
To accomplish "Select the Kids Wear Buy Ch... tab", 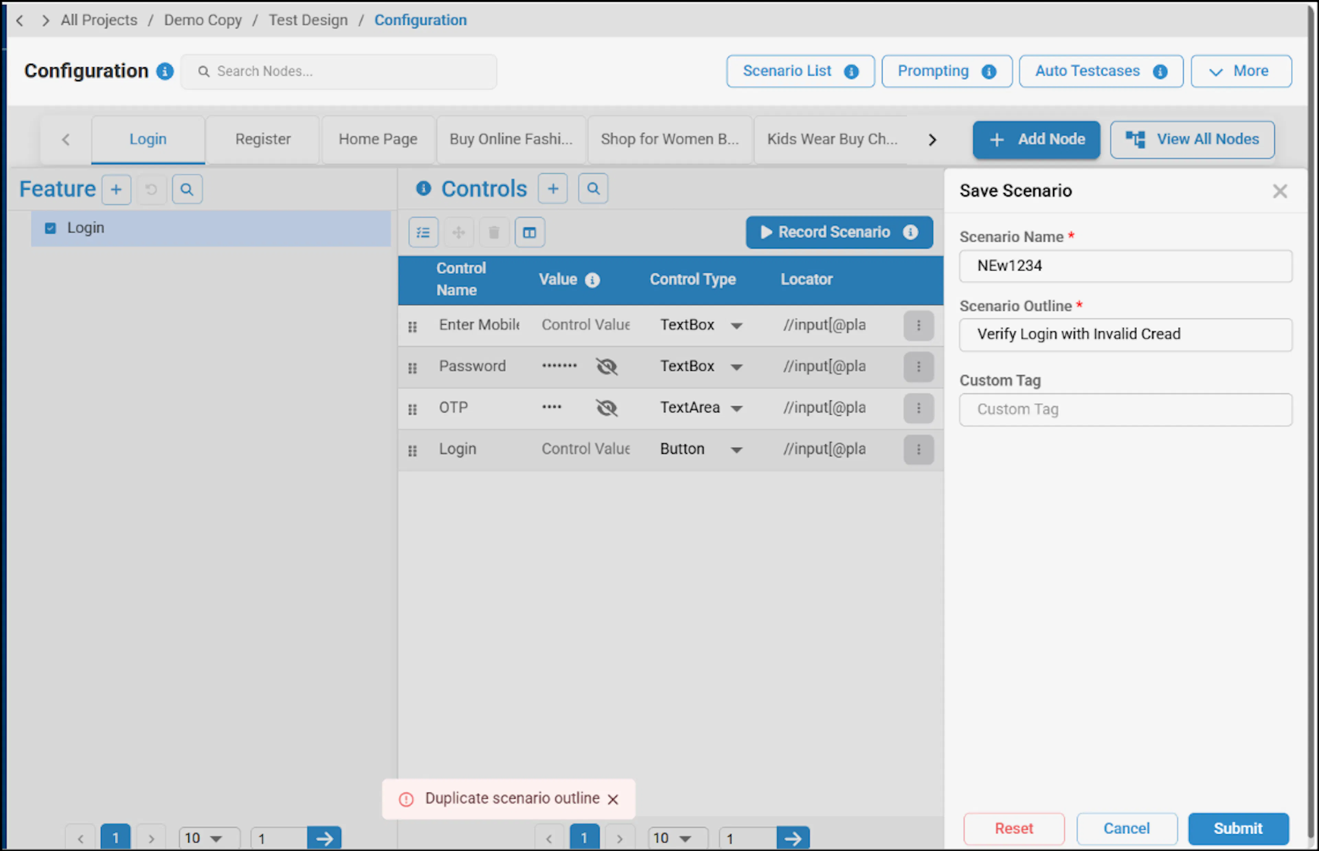I will tap(832, 139).
